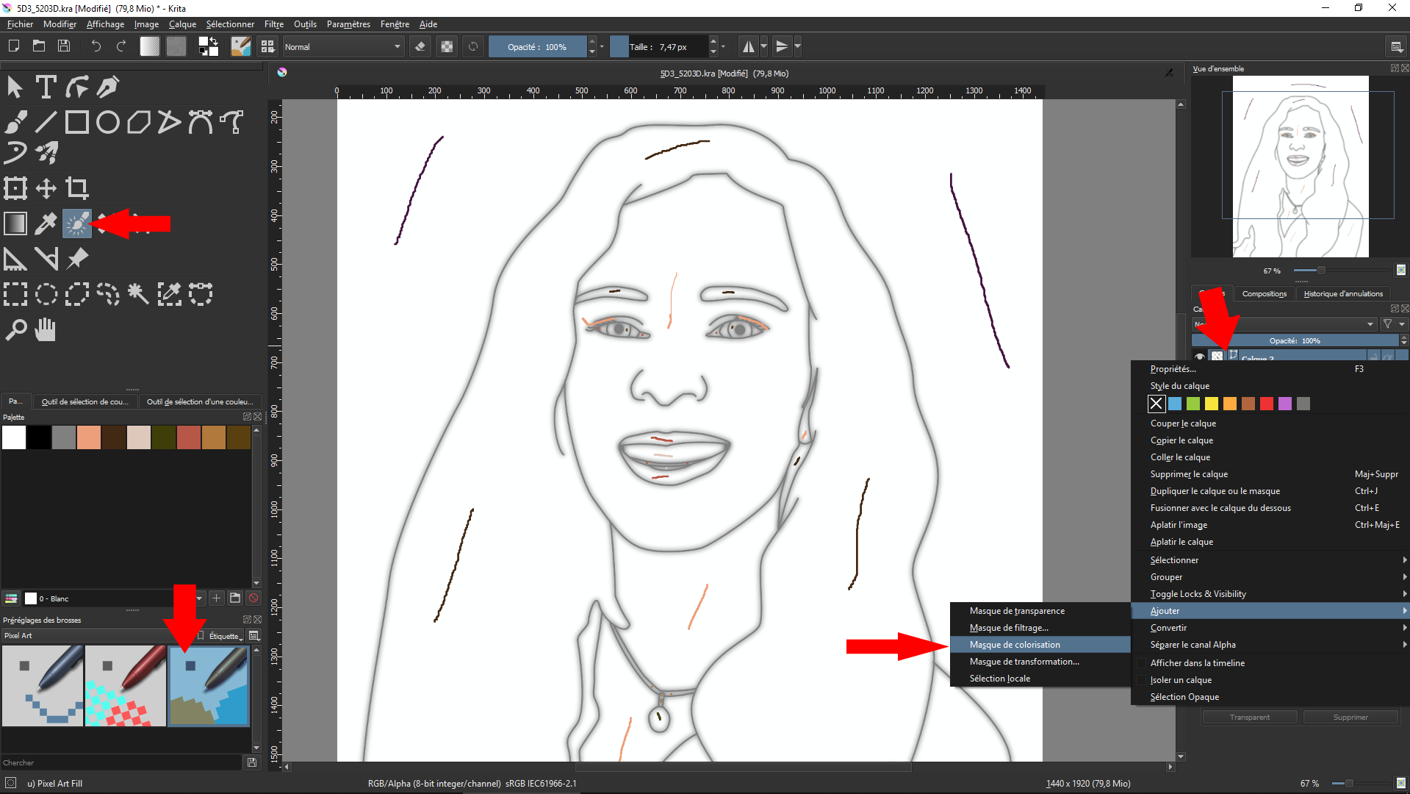Viewport: 1410px width, 794px height.
Task: Select the Rectangular Selection tool
Action: point(15,294)
